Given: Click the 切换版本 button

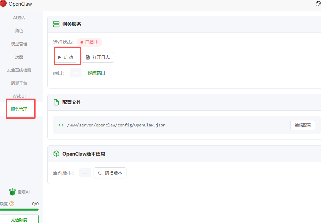Looking at the screenshot, I should pos(110,173).
